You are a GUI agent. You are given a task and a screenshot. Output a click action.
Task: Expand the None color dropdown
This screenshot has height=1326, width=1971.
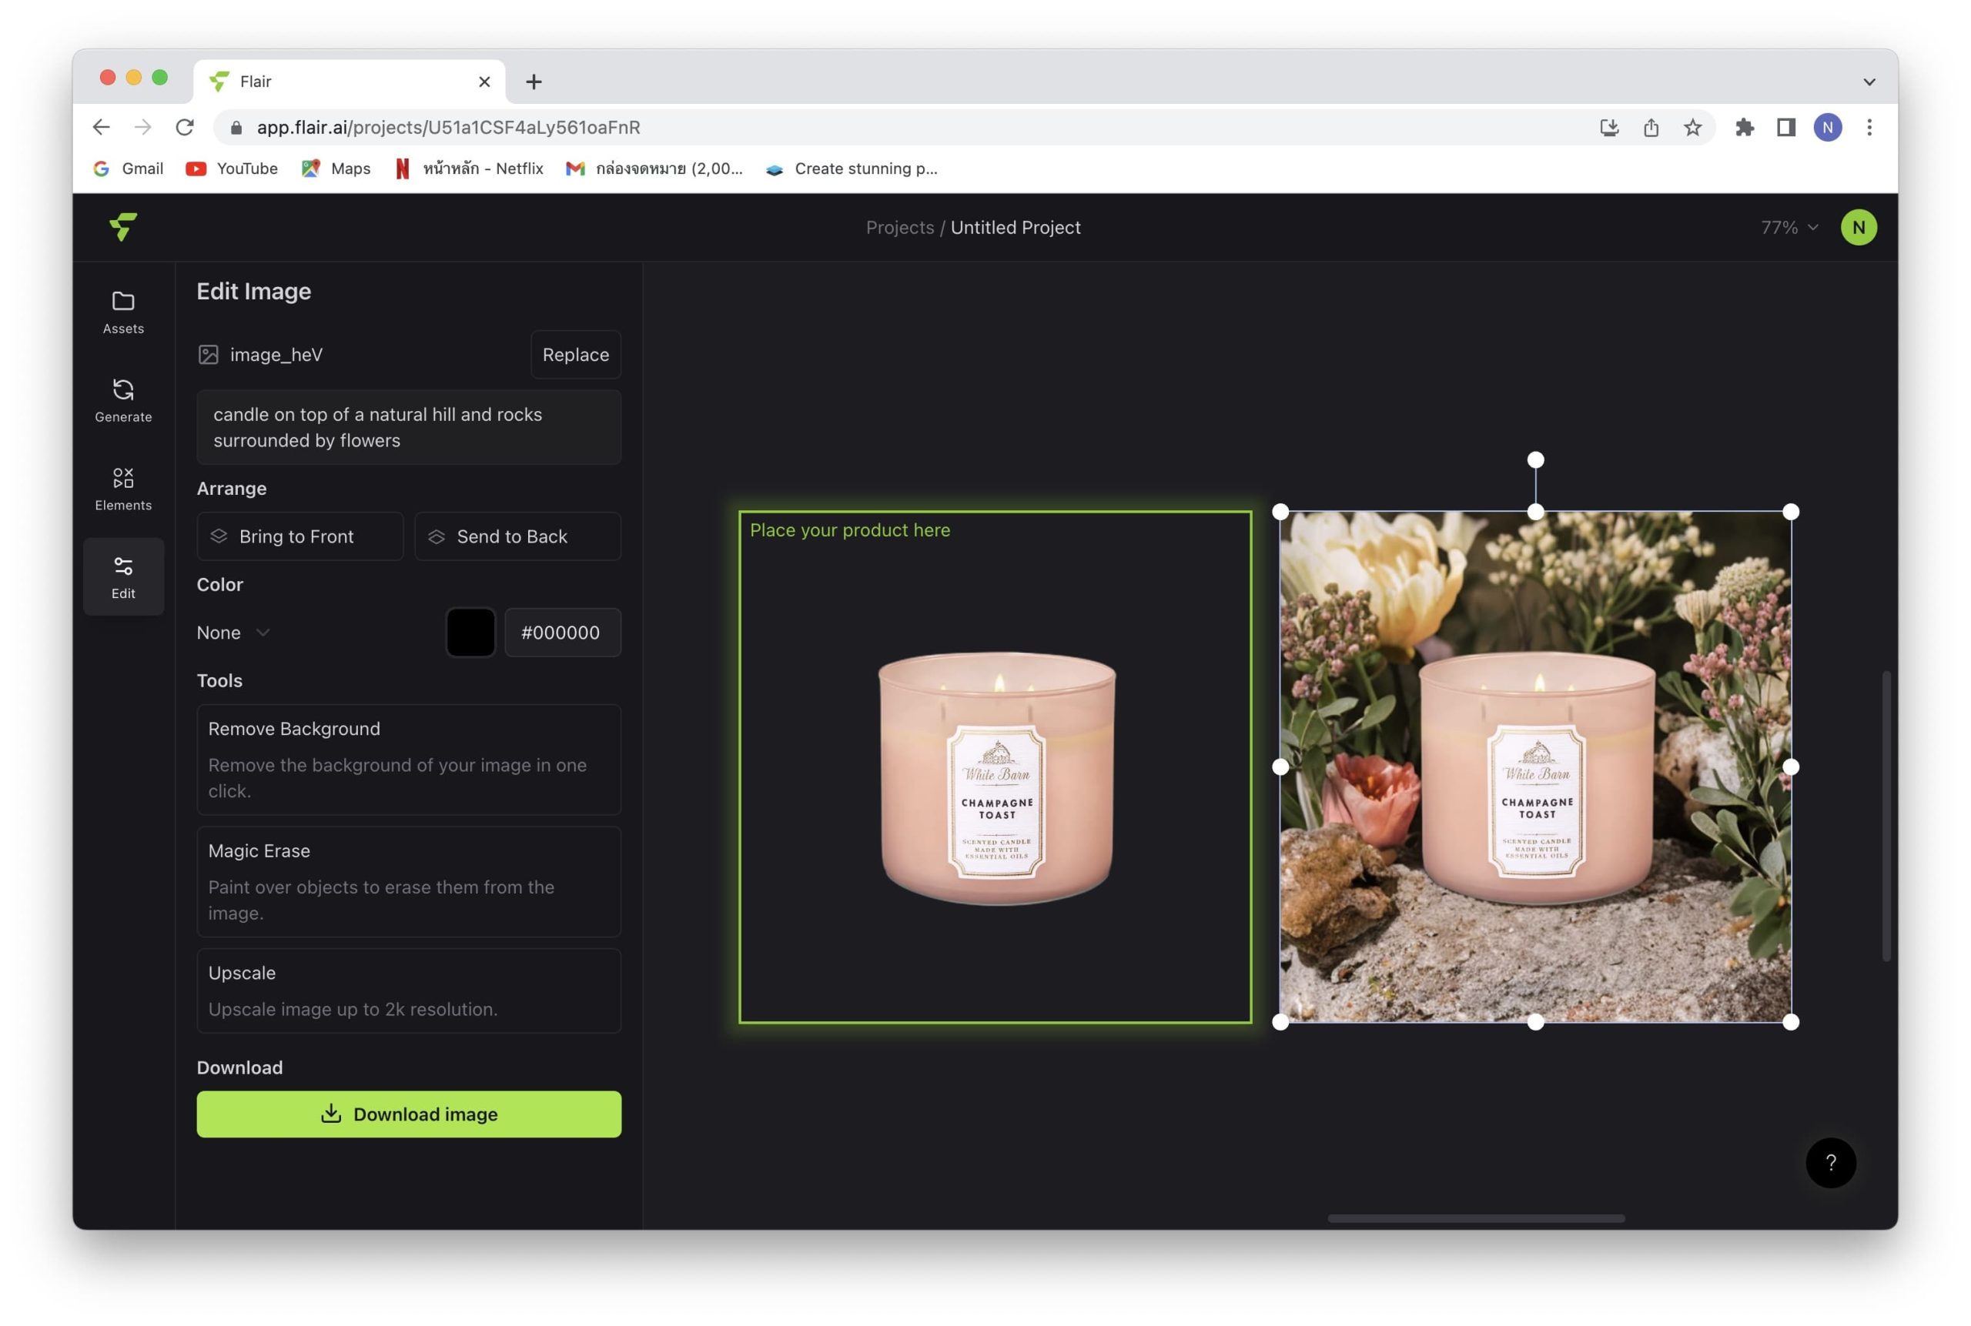point(233,633)
